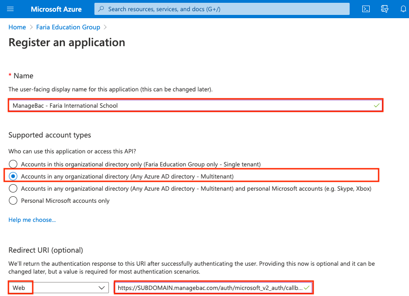The height and width of the screenshot is (296, 409).
Task: Go to Home breadcrumb
Action: 17,28
